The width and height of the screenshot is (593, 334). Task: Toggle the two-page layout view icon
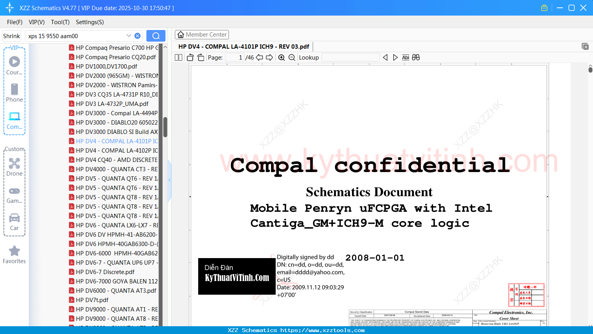coord(178,57)
